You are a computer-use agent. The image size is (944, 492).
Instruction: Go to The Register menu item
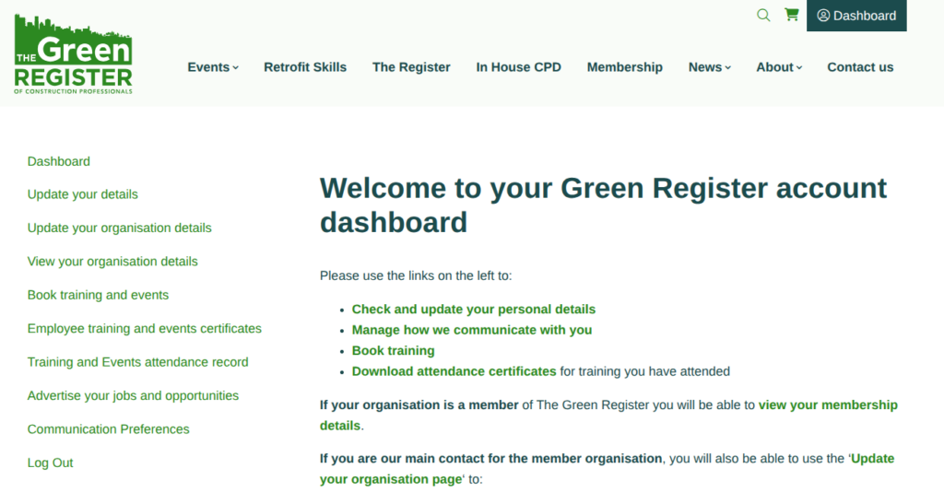[411, 67]
